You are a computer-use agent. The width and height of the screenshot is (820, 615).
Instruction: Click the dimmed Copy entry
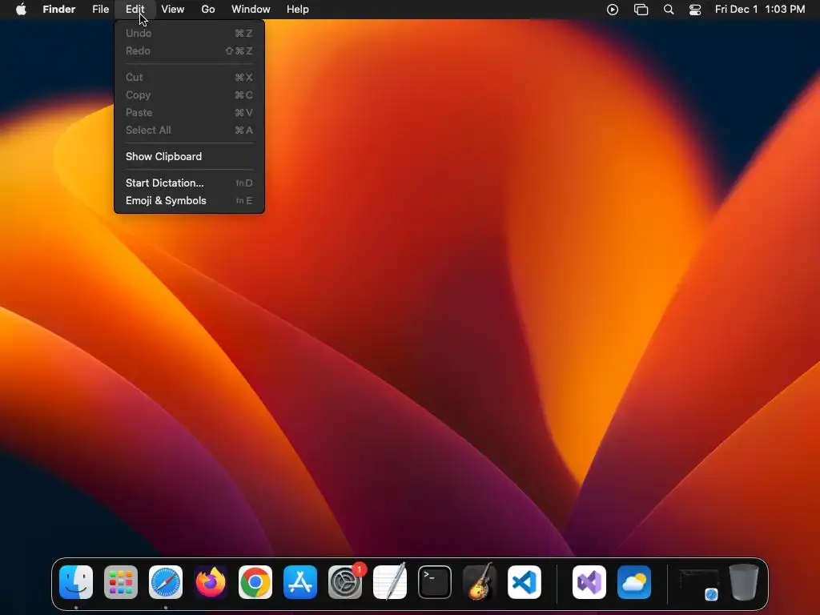(x=189, y=95)
